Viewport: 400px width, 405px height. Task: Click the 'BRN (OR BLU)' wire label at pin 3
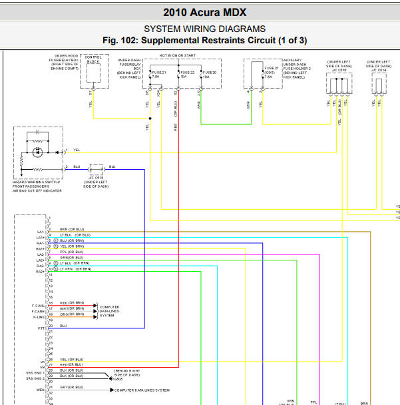[72, 229]
